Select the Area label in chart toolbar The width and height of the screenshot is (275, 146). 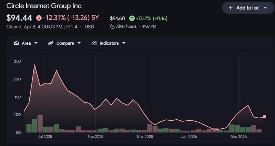pos(26,43)
